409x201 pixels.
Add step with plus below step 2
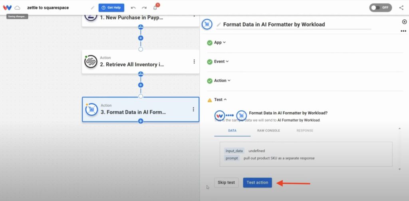point(141,85)
